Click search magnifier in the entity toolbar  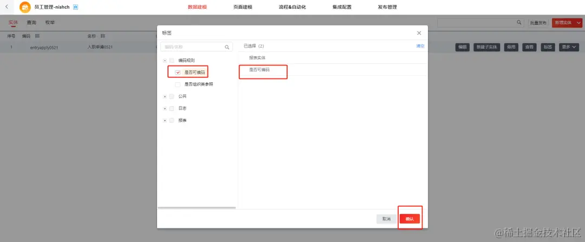click(x=519, y=23)
